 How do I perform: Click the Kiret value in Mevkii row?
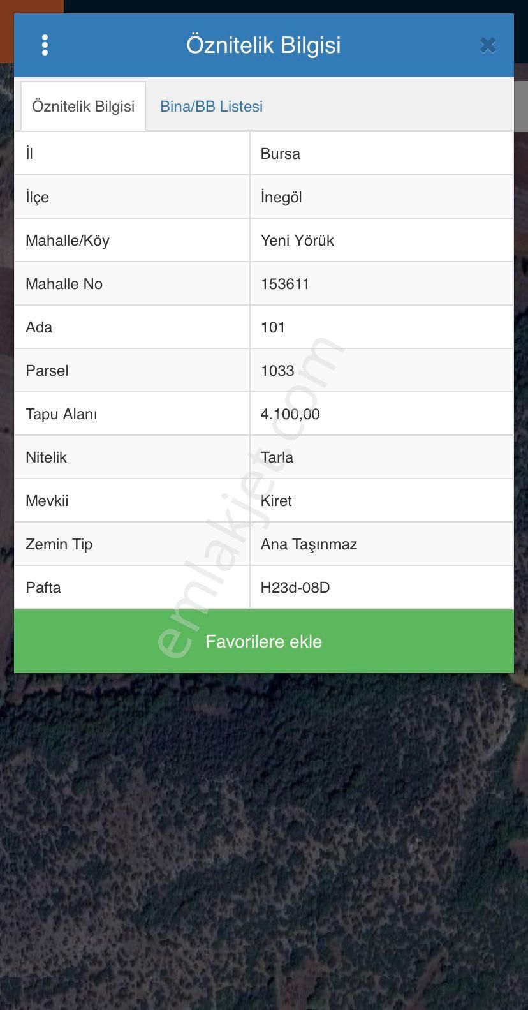[276, 501]
